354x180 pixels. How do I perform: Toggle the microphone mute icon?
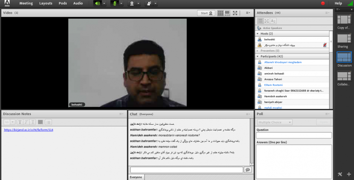coord(115,3)
